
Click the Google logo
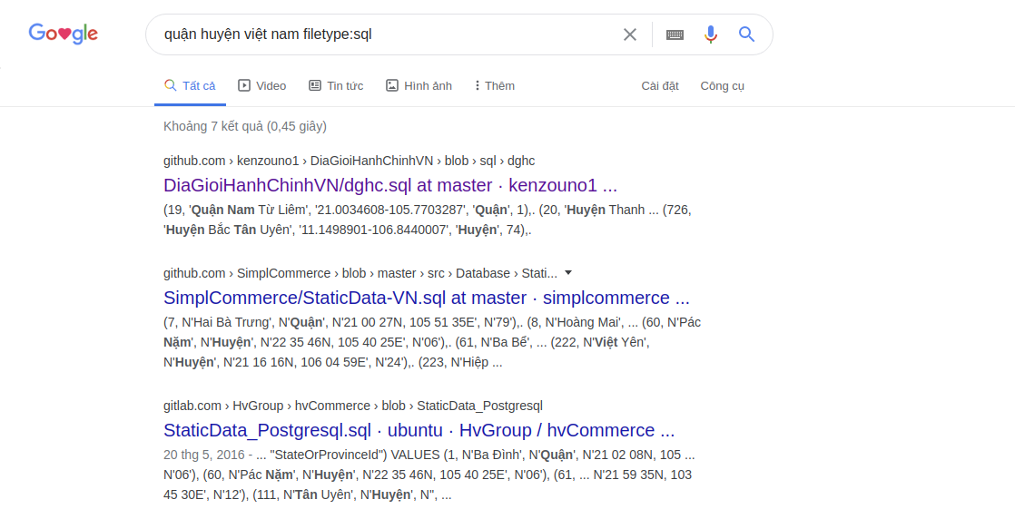[64, 34]
